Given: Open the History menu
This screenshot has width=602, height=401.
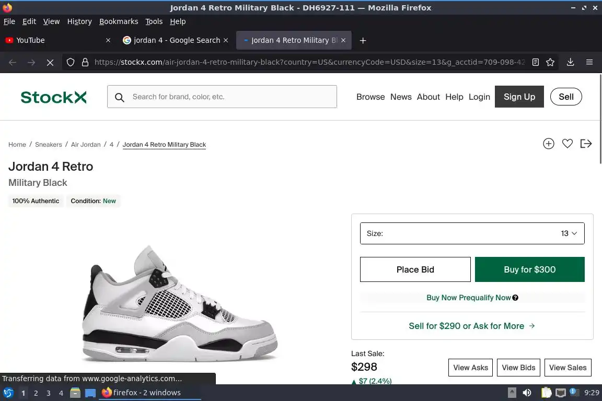Looking at the screenshot, I should [79, 21].
